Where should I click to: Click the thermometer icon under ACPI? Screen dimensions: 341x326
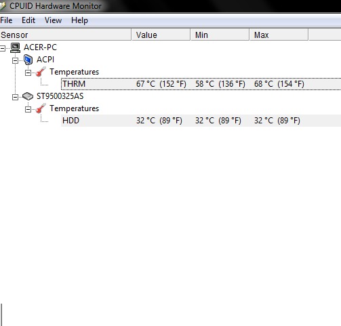[x=41, y=72]
